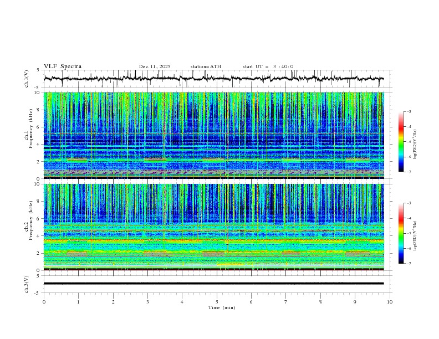Click the "start UT = 3:40:0" text
This screenshot has height=339, width=439.
[268, 66]
